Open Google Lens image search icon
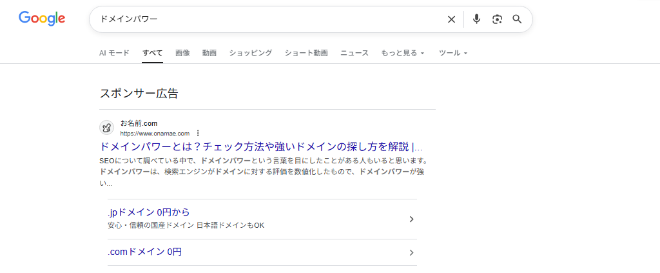The height and width of the screenshot is (273, 660). click(497, 19)
